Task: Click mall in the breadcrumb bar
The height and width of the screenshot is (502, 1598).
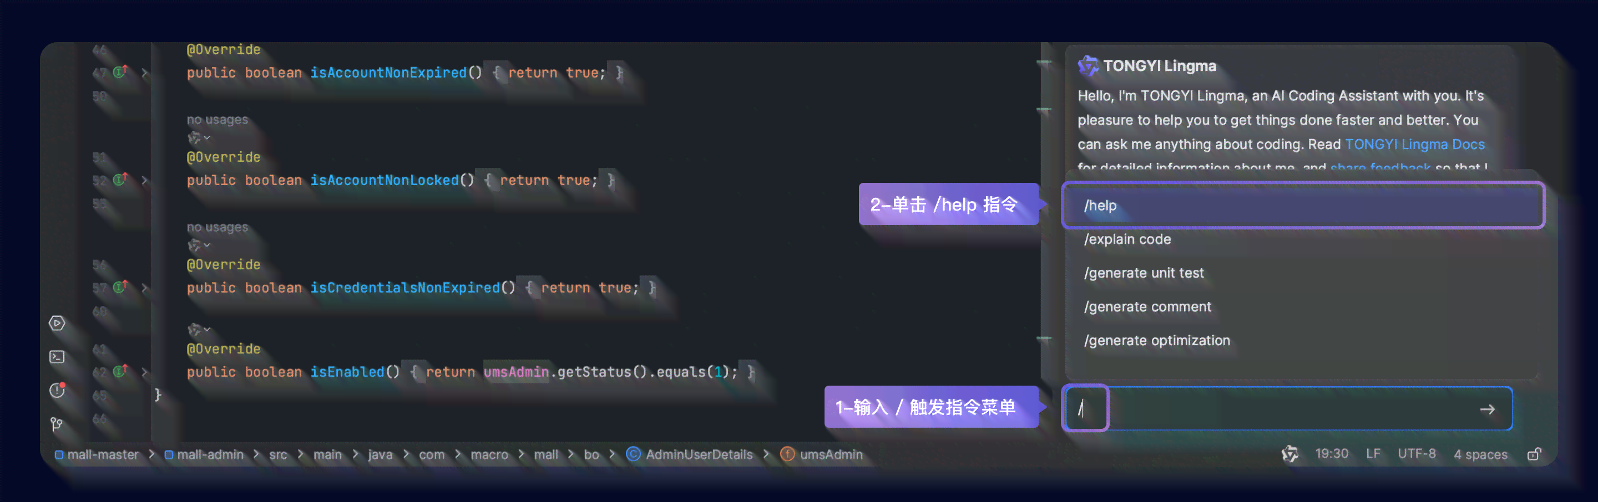Action: 546,455
